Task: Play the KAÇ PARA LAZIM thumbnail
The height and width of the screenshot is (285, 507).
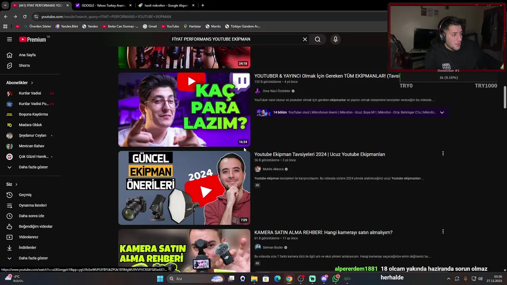Action: (x=184, y=110)
